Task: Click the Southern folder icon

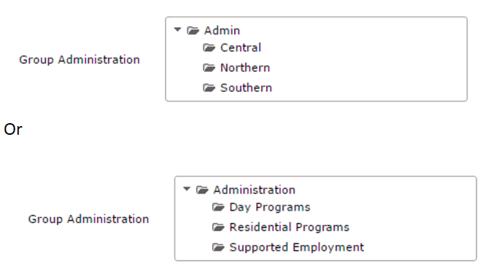Action: pos(209,87)
